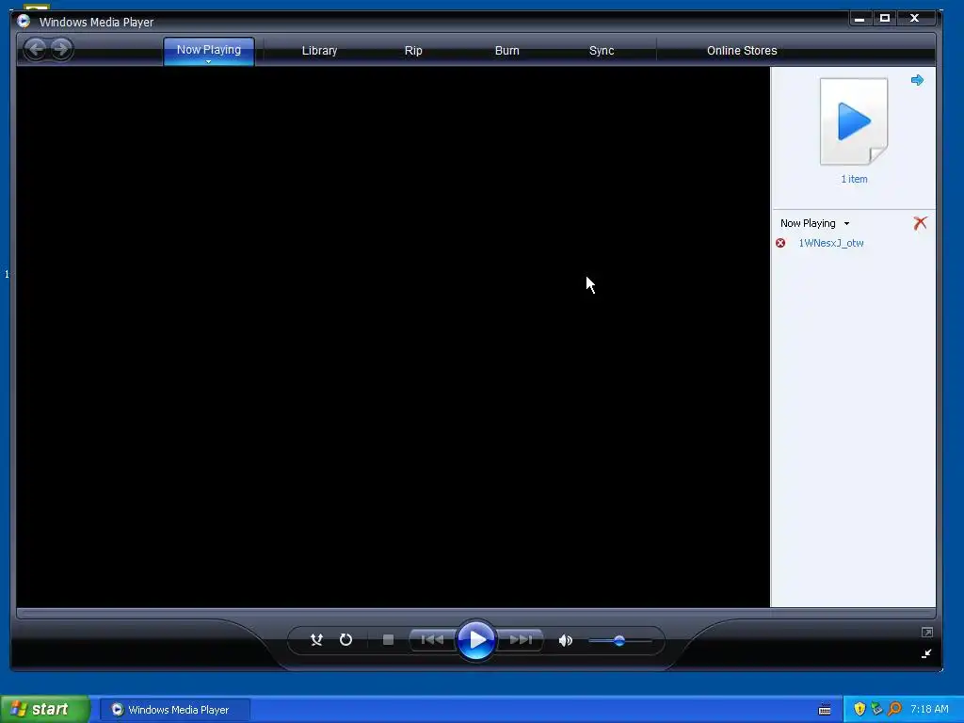Switch to the Library tab

319,51
